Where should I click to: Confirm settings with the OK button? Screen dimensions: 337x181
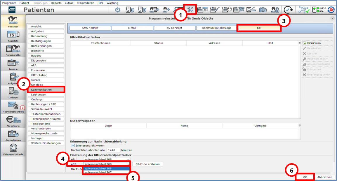pos(305,177)
